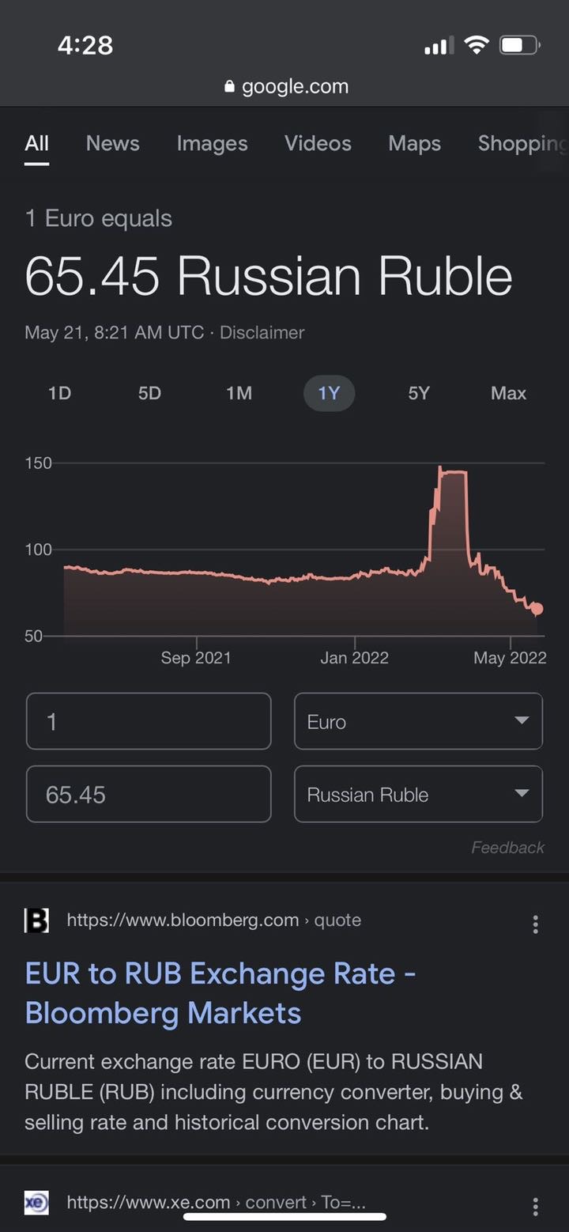Tap the lock icon beside google.com
The width and height of the screenshot is (569, 1232).
[230, 86]
